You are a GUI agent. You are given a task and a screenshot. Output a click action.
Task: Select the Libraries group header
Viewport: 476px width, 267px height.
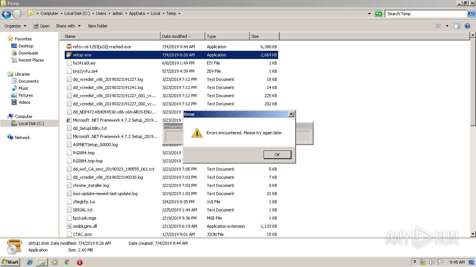pos(19,74)
